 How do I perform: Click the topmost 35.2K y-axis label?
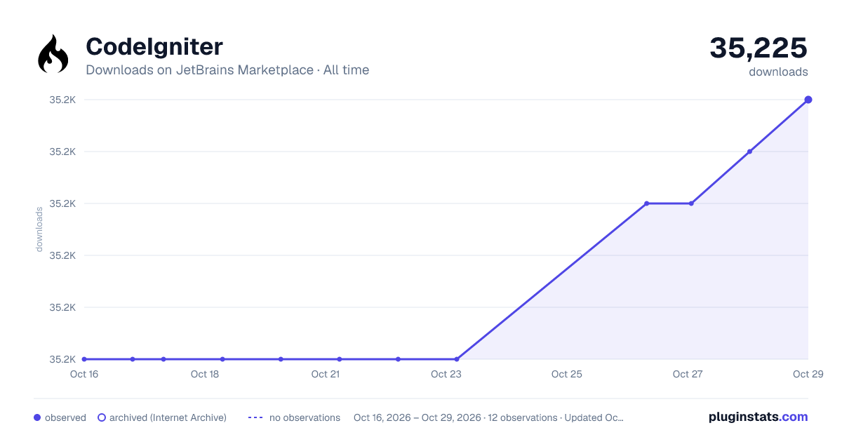[x=62, y=100]
